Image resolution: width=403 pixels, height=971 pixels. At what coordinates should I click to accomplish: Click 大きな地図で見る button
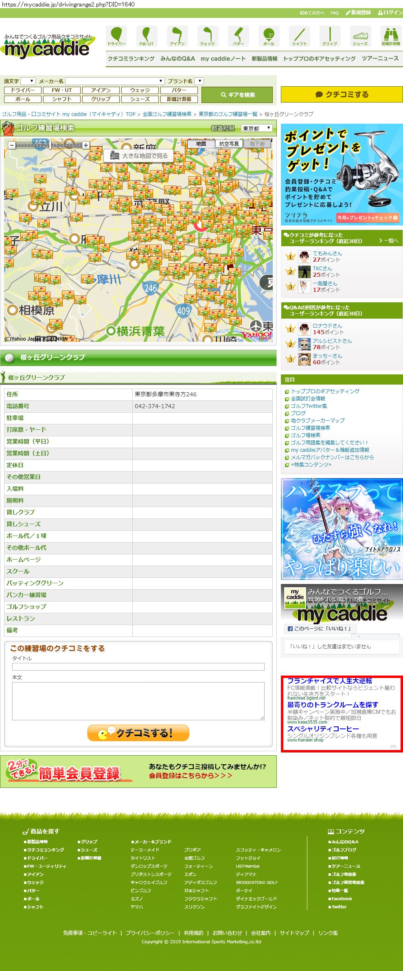click(139, 155)
